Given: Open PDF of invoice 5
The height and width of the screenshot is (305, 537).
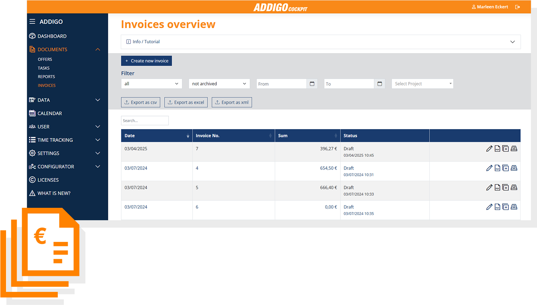Looking at the screenshot, I should coord(497,188).
